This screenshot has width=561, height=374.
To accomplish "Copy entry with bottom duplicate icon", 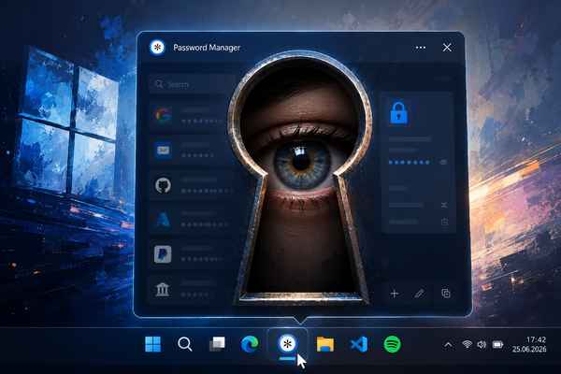I will (x=446, y=294).
